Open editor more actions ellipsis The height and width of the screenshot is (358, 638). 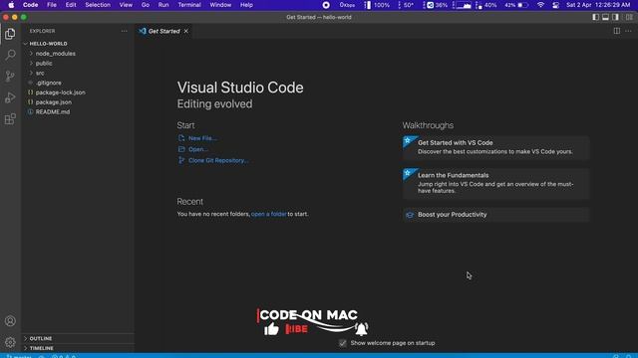pos(629,31)
